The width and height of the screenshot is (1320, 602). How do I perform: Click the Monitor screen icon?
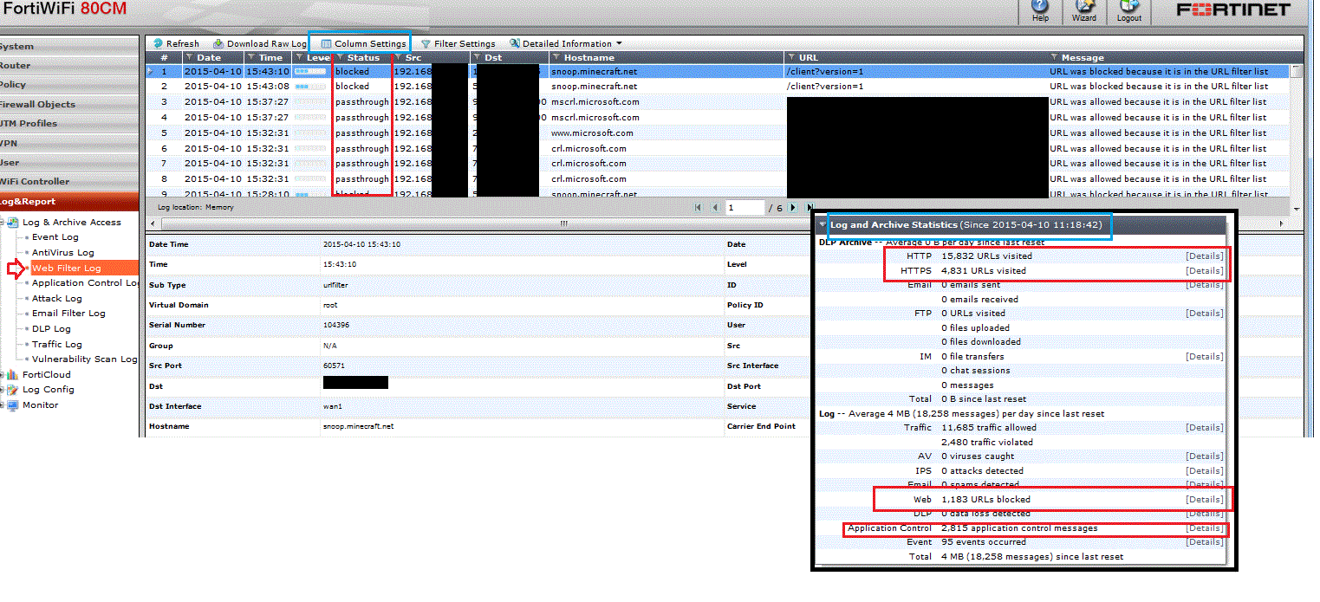tap(12, 405)
